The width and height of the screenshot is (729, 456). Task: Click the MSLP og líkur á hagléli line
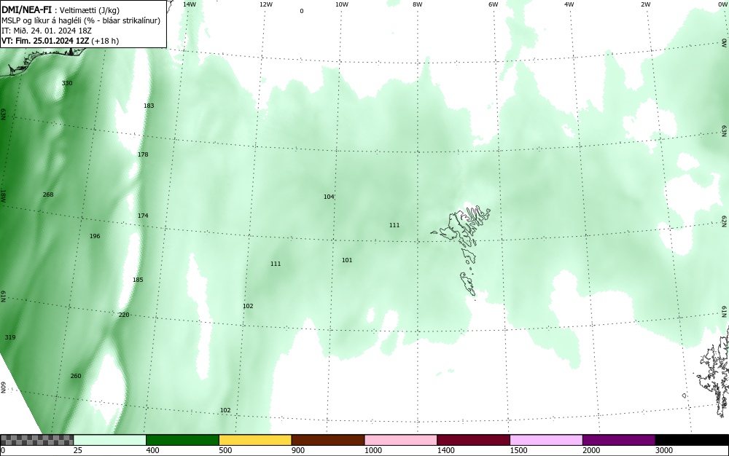click(81, 20)
